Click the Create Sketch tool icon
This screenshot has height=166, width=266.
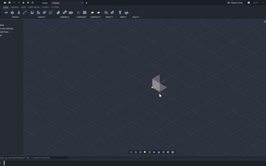pyautogui.click(x=6, y=12)
